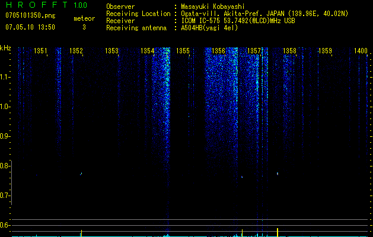
Task: Select the file name 0705101350.png
Action: click(x=30, y=15)
